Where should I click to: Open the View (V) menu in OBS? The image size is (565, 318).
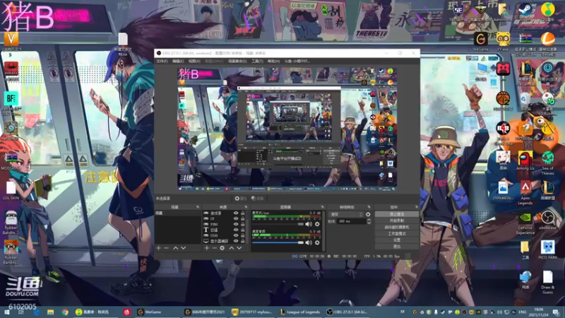(x=194, y=61)
